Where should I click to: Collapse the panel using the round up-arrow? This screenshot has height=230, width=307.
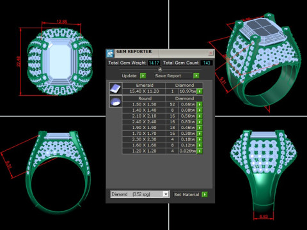[160, 69]
